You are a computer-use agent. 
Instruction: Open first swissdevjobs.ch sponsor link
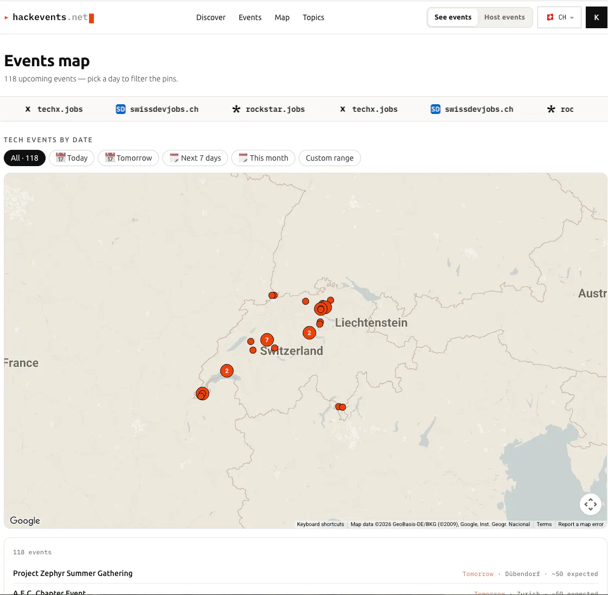[157, 109]
